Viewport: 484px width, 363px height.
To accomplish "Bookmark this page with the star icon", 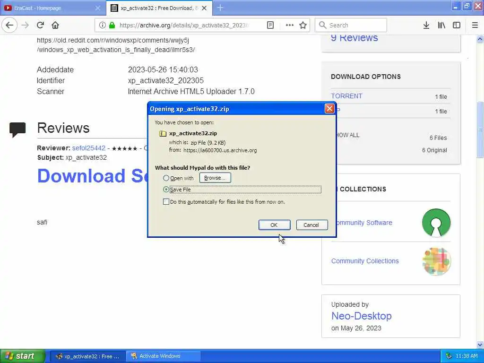I will click(303, 25).
